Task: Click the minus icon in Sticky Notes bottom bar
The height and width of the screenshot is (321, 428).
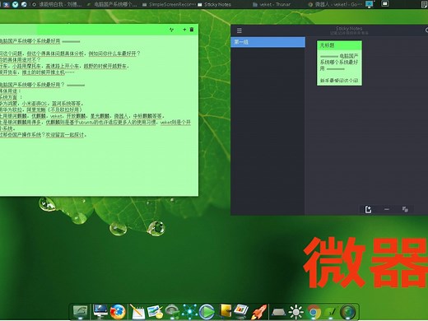Action: tap(387, 209)
